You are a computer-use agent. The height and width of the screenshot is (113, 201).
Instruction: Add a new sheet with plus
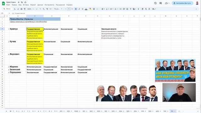[x=6, y=111]
